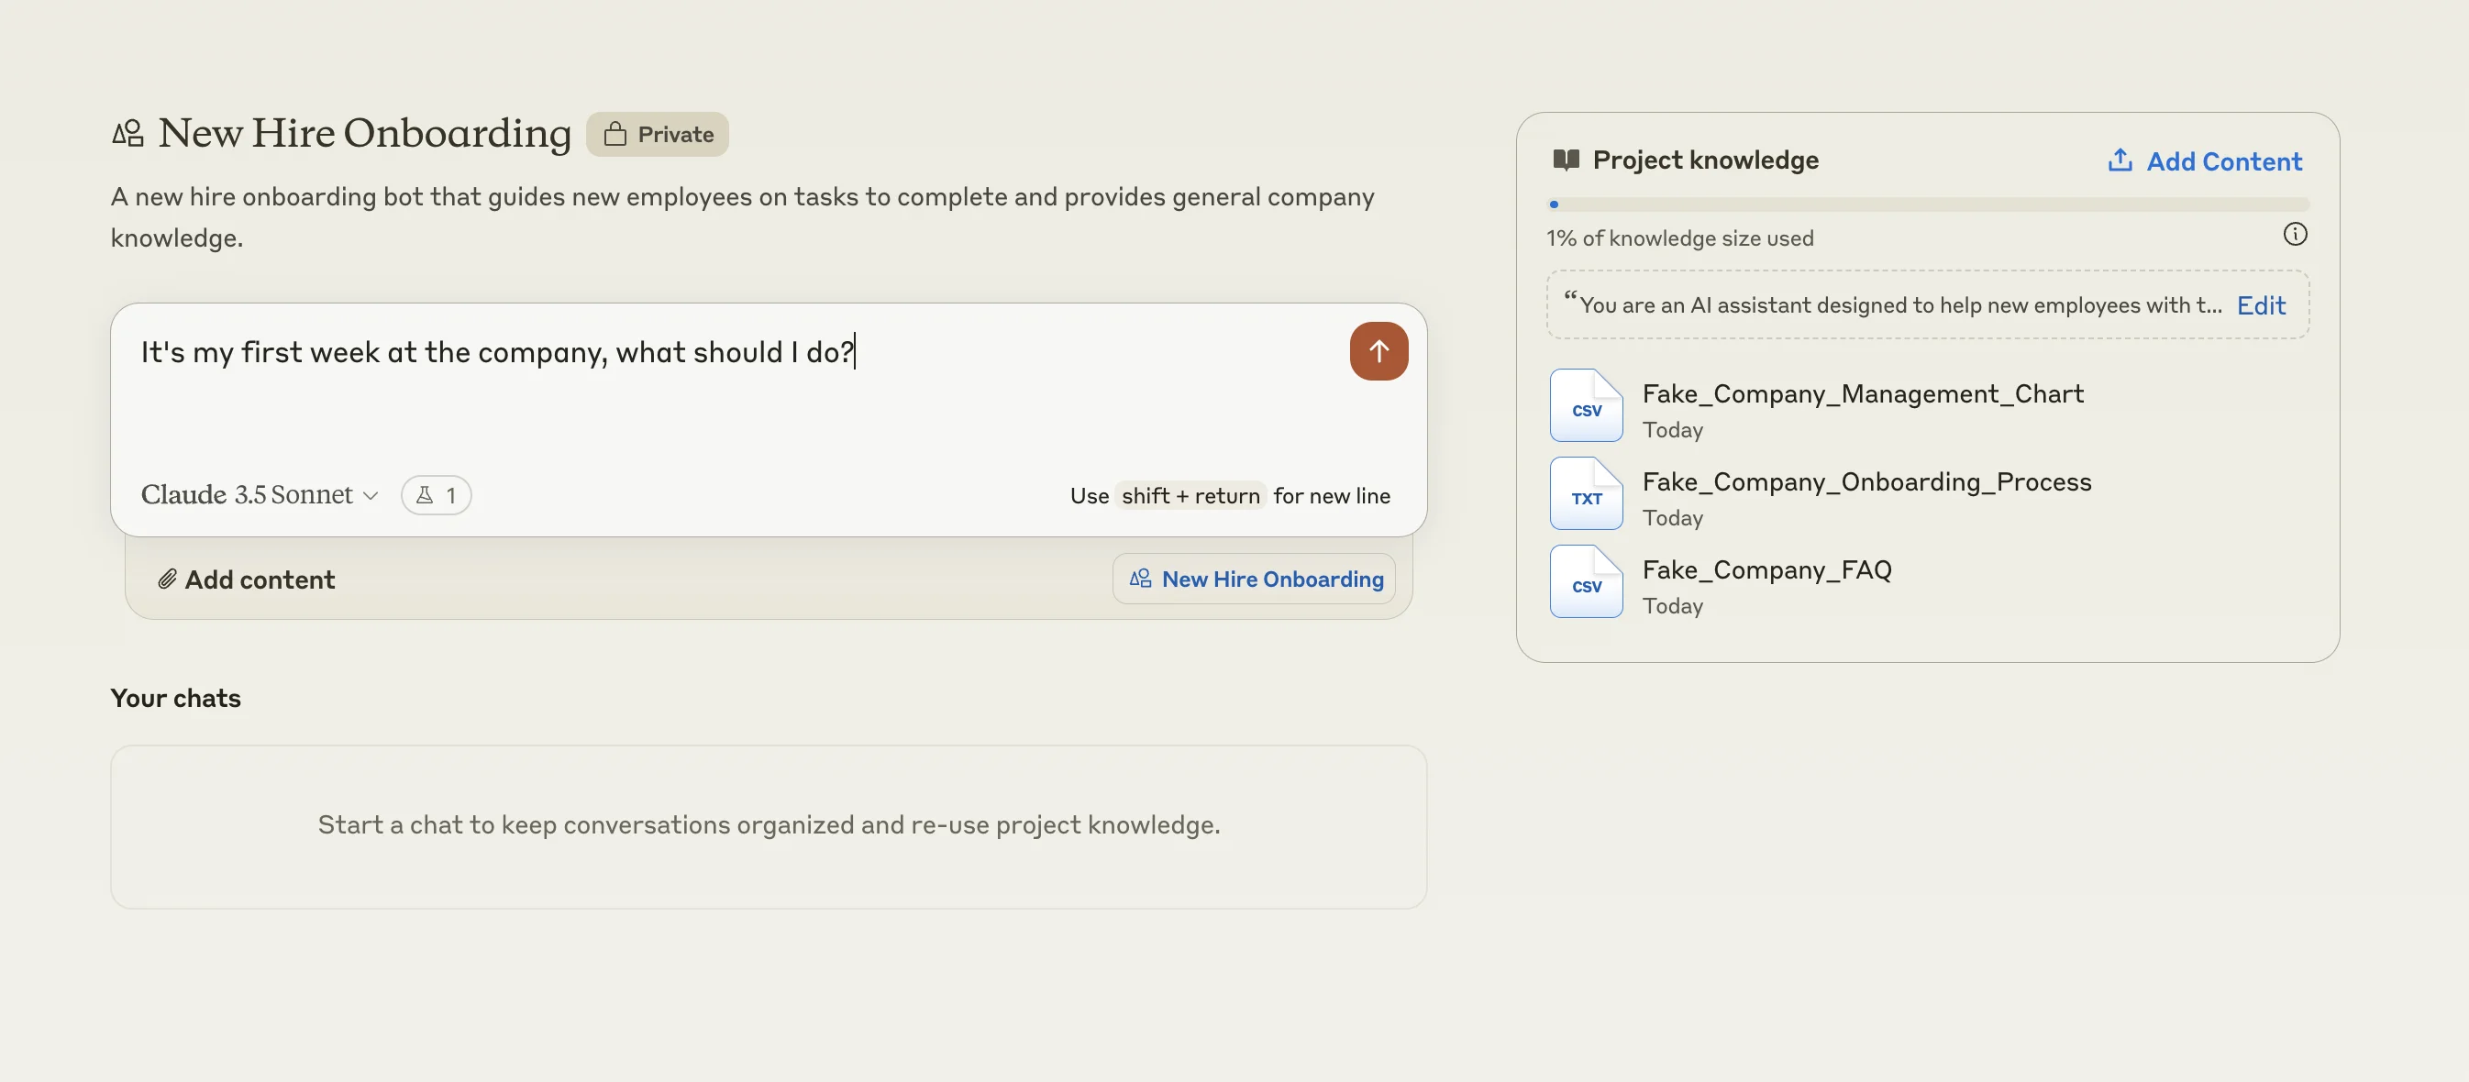Click the knowledge size info icon
2469x1082 pixels.
coord(2295,235)
